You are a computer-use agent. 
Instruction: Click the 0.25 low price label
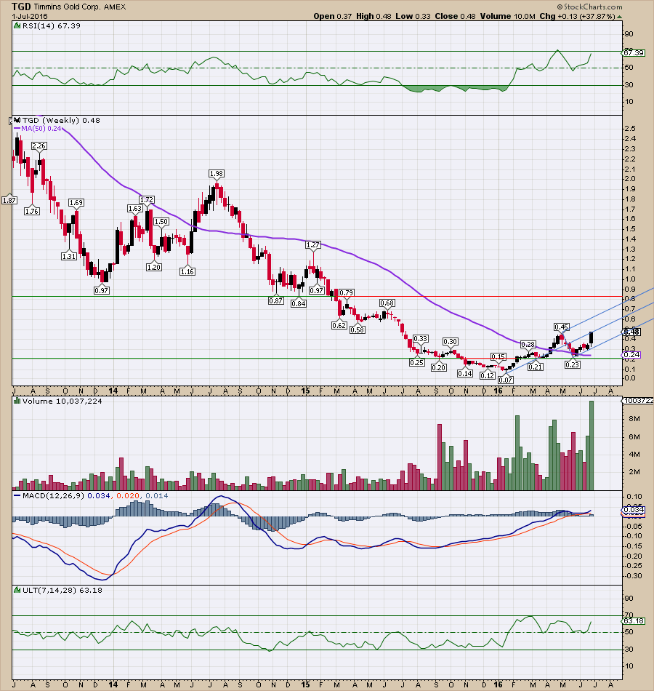[x=416, y=362]
